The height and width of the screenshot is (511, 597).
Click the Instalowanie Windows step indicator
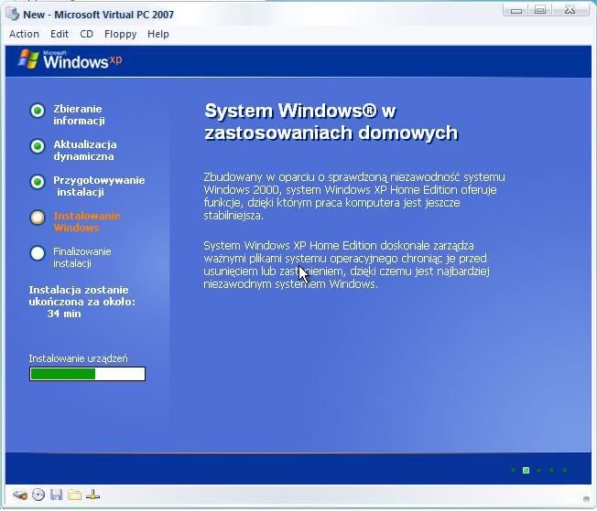coord(38,218)
